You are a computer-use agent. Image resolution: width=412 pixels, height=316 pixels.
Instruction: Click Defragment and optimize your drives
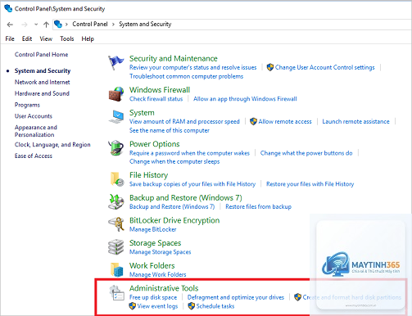coord(236,297)
